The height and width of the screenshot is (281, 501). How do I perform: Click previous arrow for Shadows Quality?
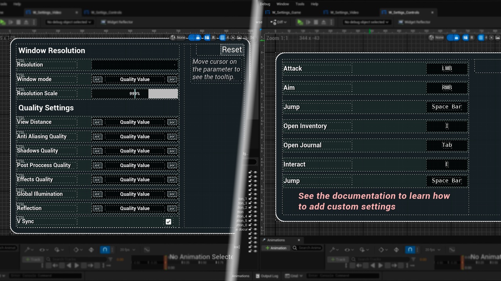[x=97, y=151]
